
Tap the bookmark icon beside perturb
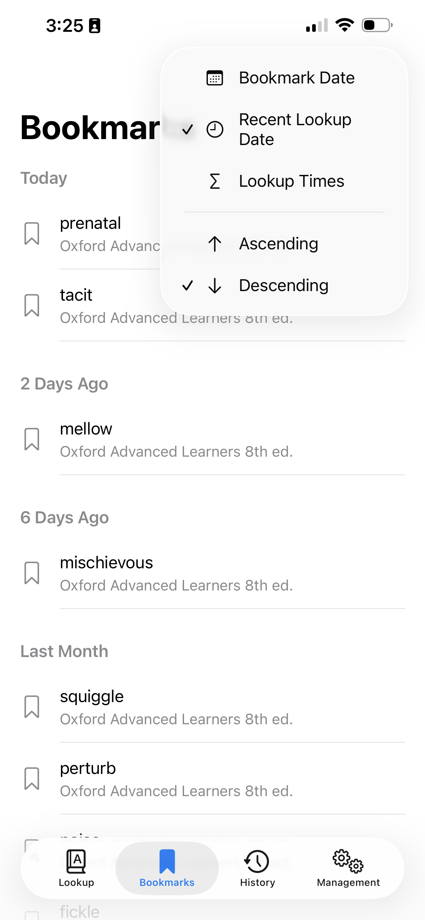(32, 779)
